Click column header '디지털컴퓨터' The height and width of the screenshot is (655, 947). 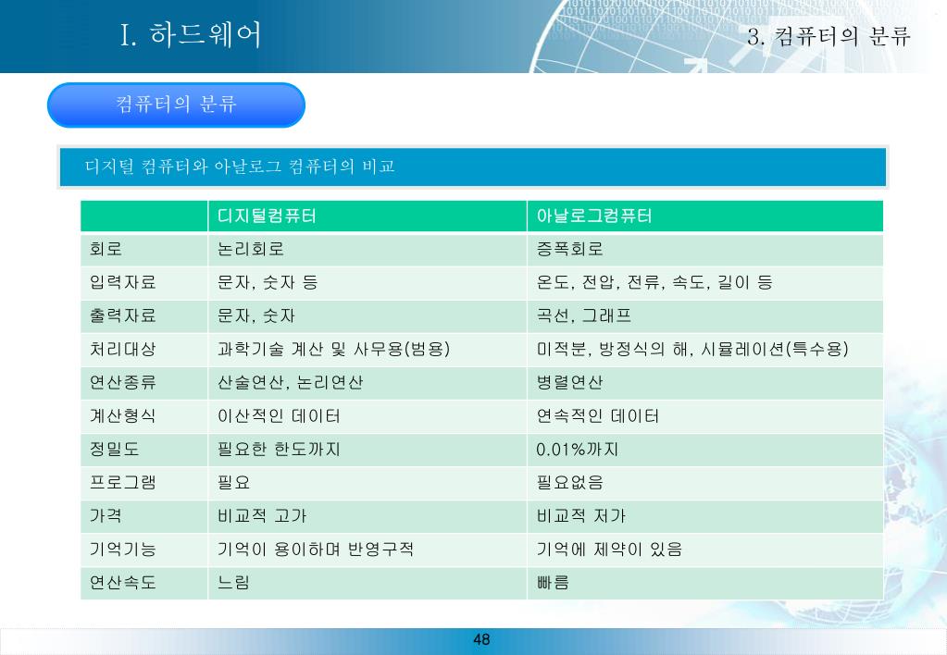[368, 216]
